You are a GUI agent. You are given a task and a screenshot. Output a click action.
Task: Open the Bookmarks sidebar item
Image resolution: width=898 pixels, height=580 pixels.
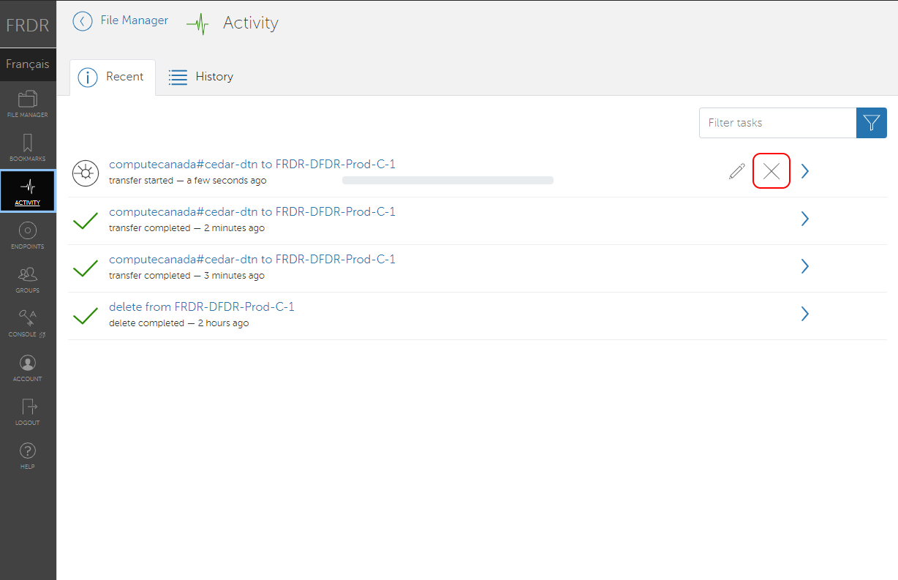28,147
